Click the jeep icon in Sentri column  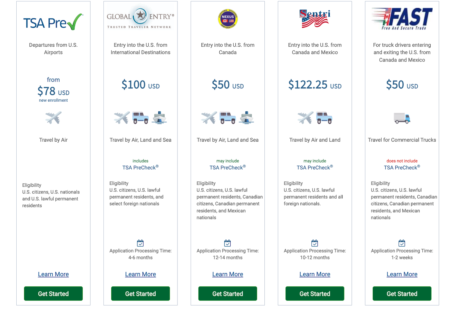[x=324, y=118]
